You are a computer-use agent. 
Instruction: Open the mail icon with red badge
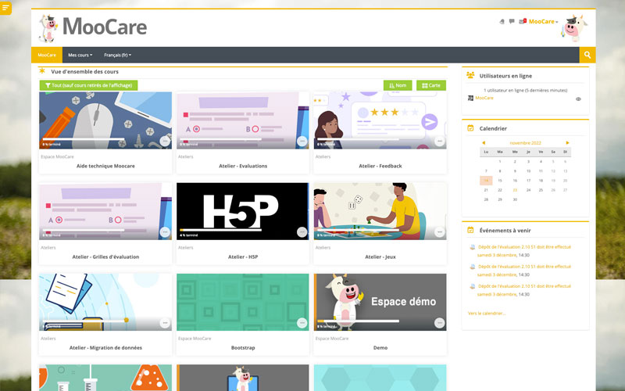tap(522, 22)
